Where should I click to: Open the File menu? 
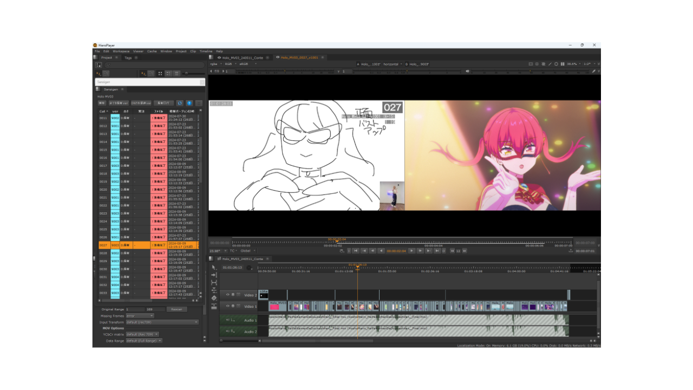tap(97, 51)
